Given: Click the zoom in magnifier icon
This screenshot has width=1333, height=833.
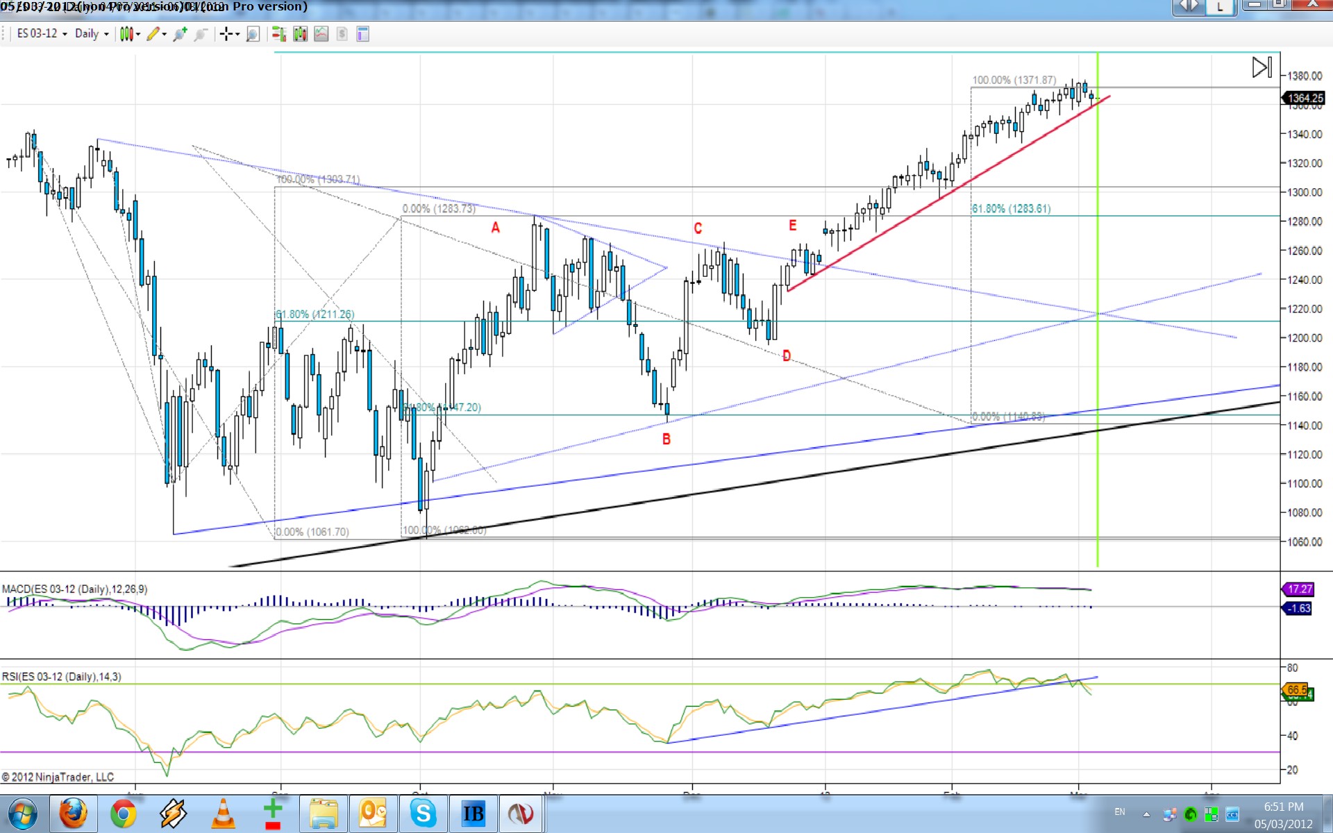Looking at the screenshot, I should [x=181, y=34].
